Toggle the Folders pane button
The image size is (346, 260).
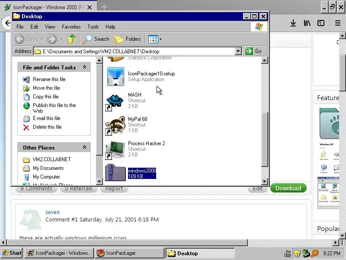(x=128, y=39)
